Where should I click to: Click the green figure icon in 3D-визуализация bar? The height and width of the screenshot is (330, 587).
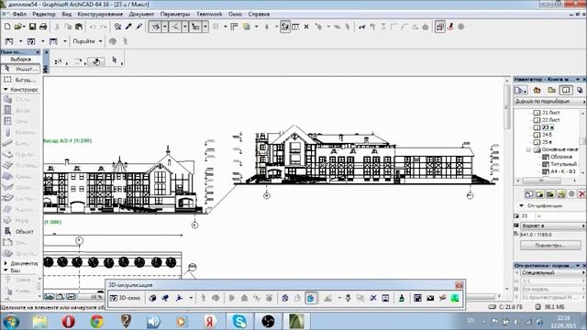455,298
